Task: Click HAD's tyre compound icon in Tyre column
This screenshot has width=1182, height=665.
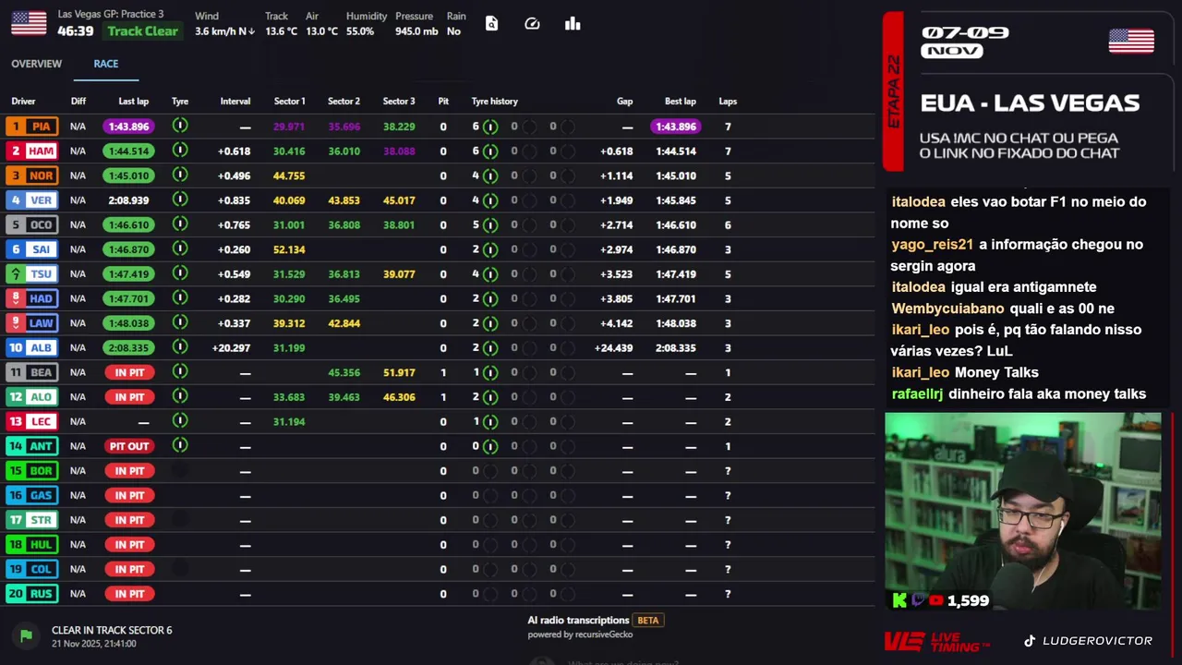Action: point(180,298)
